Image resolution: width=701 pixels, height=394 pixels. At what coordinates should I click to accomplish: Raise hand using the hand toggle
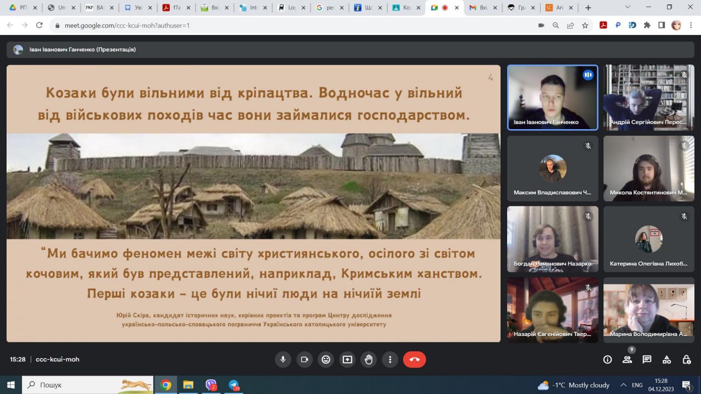tap(369, 360)
